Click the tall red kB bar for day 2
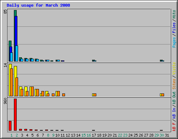This screenshot has height=139, width=178. click(x=15, y=115)
